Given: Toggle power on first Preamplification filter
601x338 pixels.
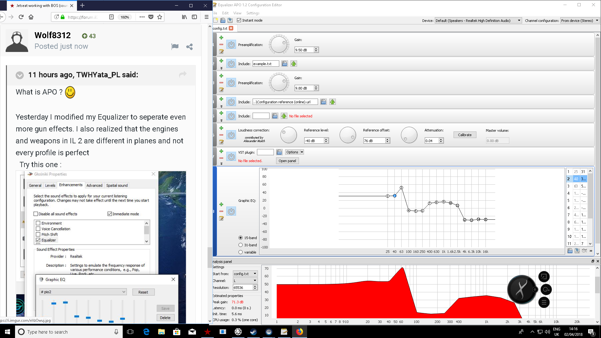Looking at the screenshot, I should pyautogui.click(x=231, y=44).
